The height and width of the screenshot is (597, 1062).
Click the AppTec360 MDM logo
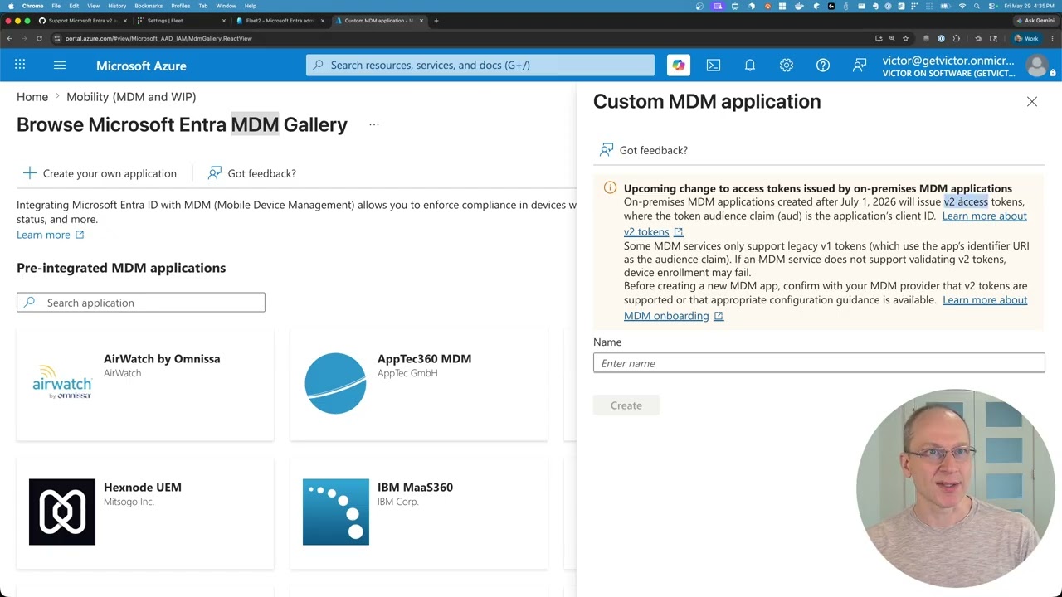335,383
